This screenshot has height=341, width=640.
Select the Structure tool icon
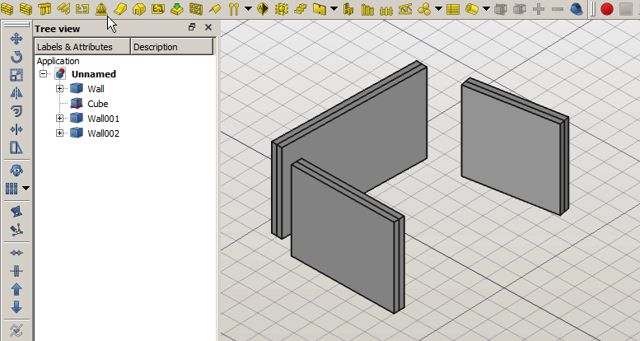tap(44, 8)
